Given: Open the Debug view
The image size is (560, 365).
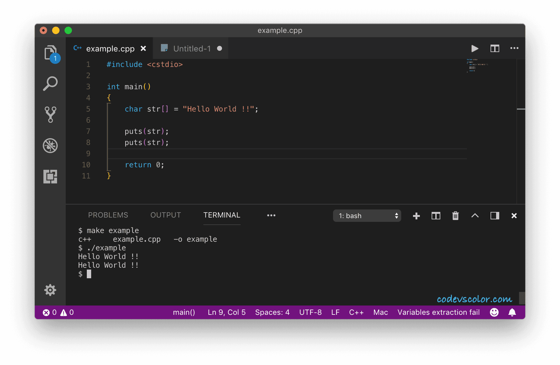Looking at the screenshot, I should pyautogui.click(x=50, y=146).
